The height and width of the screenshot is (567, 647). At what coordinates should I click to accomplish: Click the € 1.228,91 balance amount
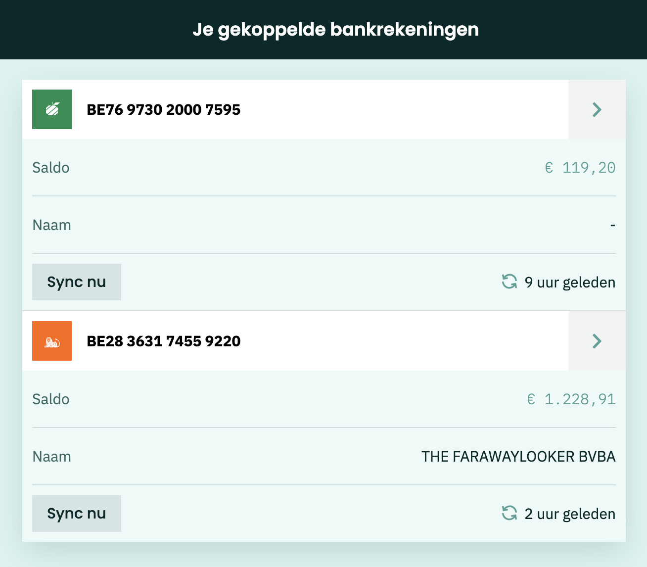[571, 399]
